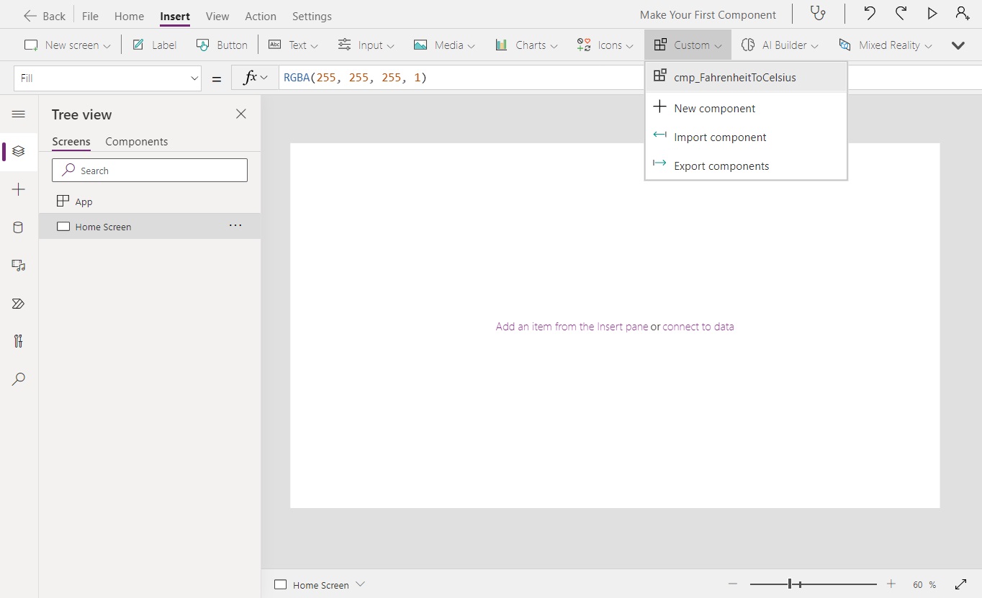Insert the cmp_FahrenheitToCelsius component
982x598 pixels.
click(734, 77)
